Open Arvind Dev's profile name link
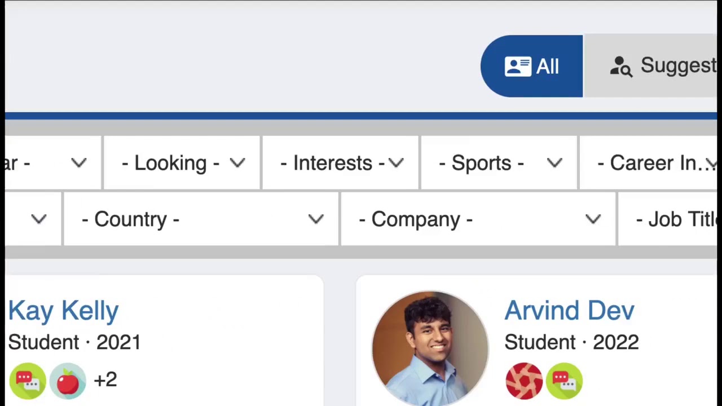Image resolution: width=722 pixels, height=406 pixels. point(569,311)
